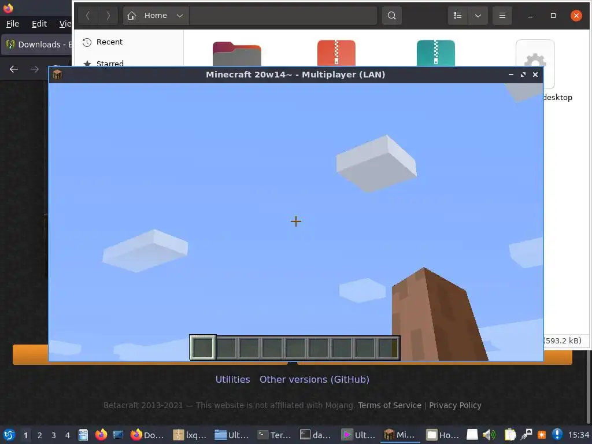592x444 pixels.
Task: Go back in the Home file manager
Action: click(x=88, y=16)
